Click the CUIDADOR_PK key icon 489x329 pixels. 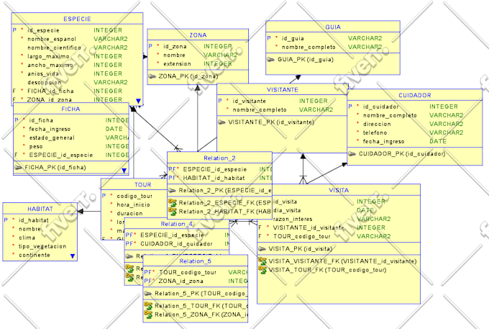pyautogui.click(x=352, y=153)
